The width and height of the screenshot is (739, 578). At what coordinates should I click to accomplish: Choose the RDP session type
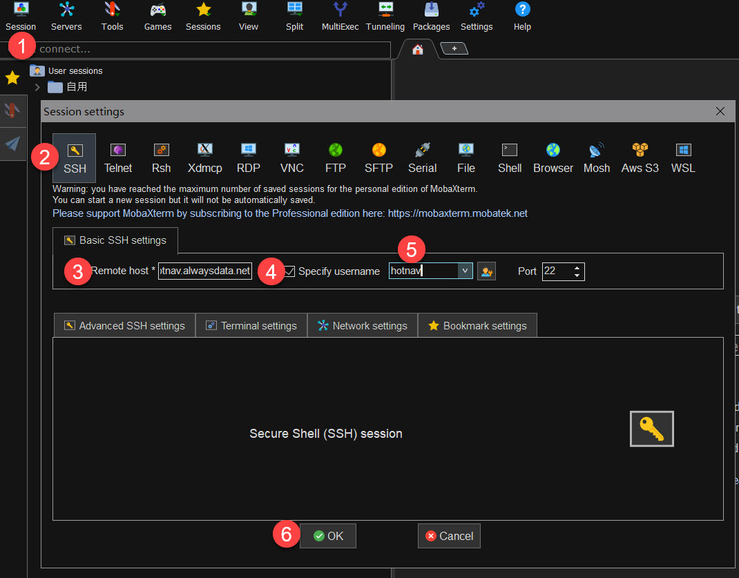(248, 157)
